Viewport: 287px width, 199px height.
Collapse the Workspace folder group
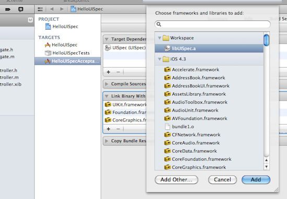pyautogui.click(x=160, y=38)
